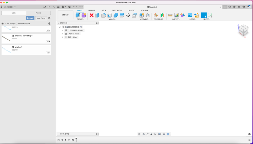The width and height of the screenshot is (253, 144).
Task: Open data panel settings gear
Action: coord(49,18)
